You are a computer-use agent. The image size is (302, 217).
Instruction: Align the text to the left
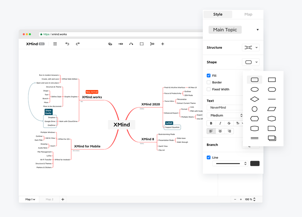pos(211,131)
